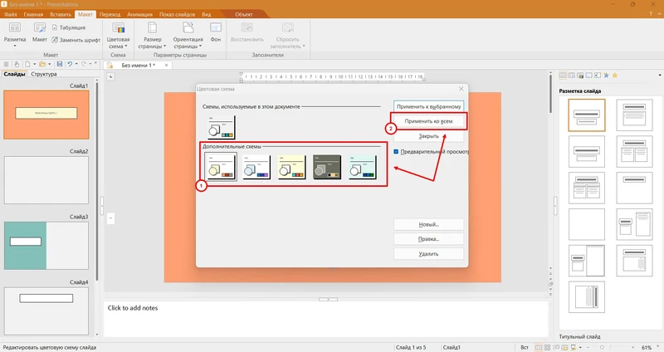Select the dark gray color scheme

coord(327,167)
